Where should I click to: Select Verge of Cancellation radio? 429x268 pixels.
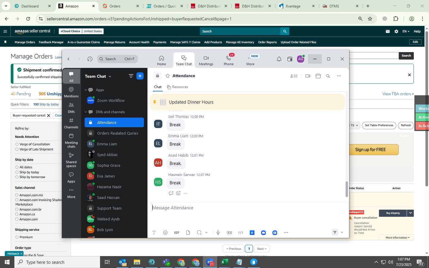17,144
